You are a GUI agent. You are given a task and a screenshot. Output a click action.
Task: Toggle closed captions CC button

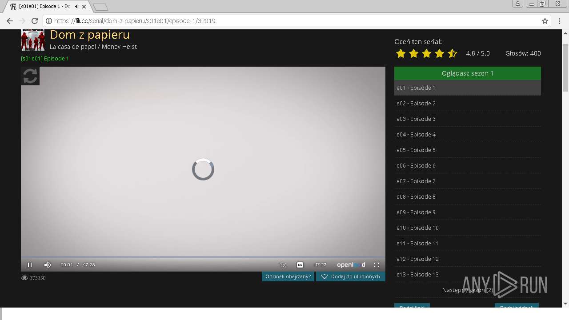click(300, 265)
